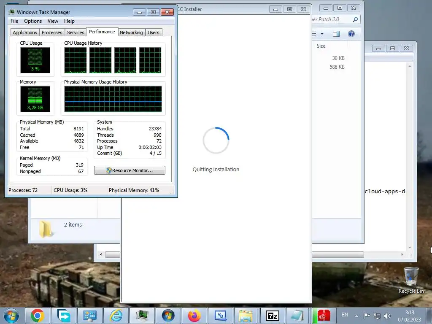This screenshot has height=324, width=432.
Task: Switch to the Networking tab
Action: click(131, 32)
